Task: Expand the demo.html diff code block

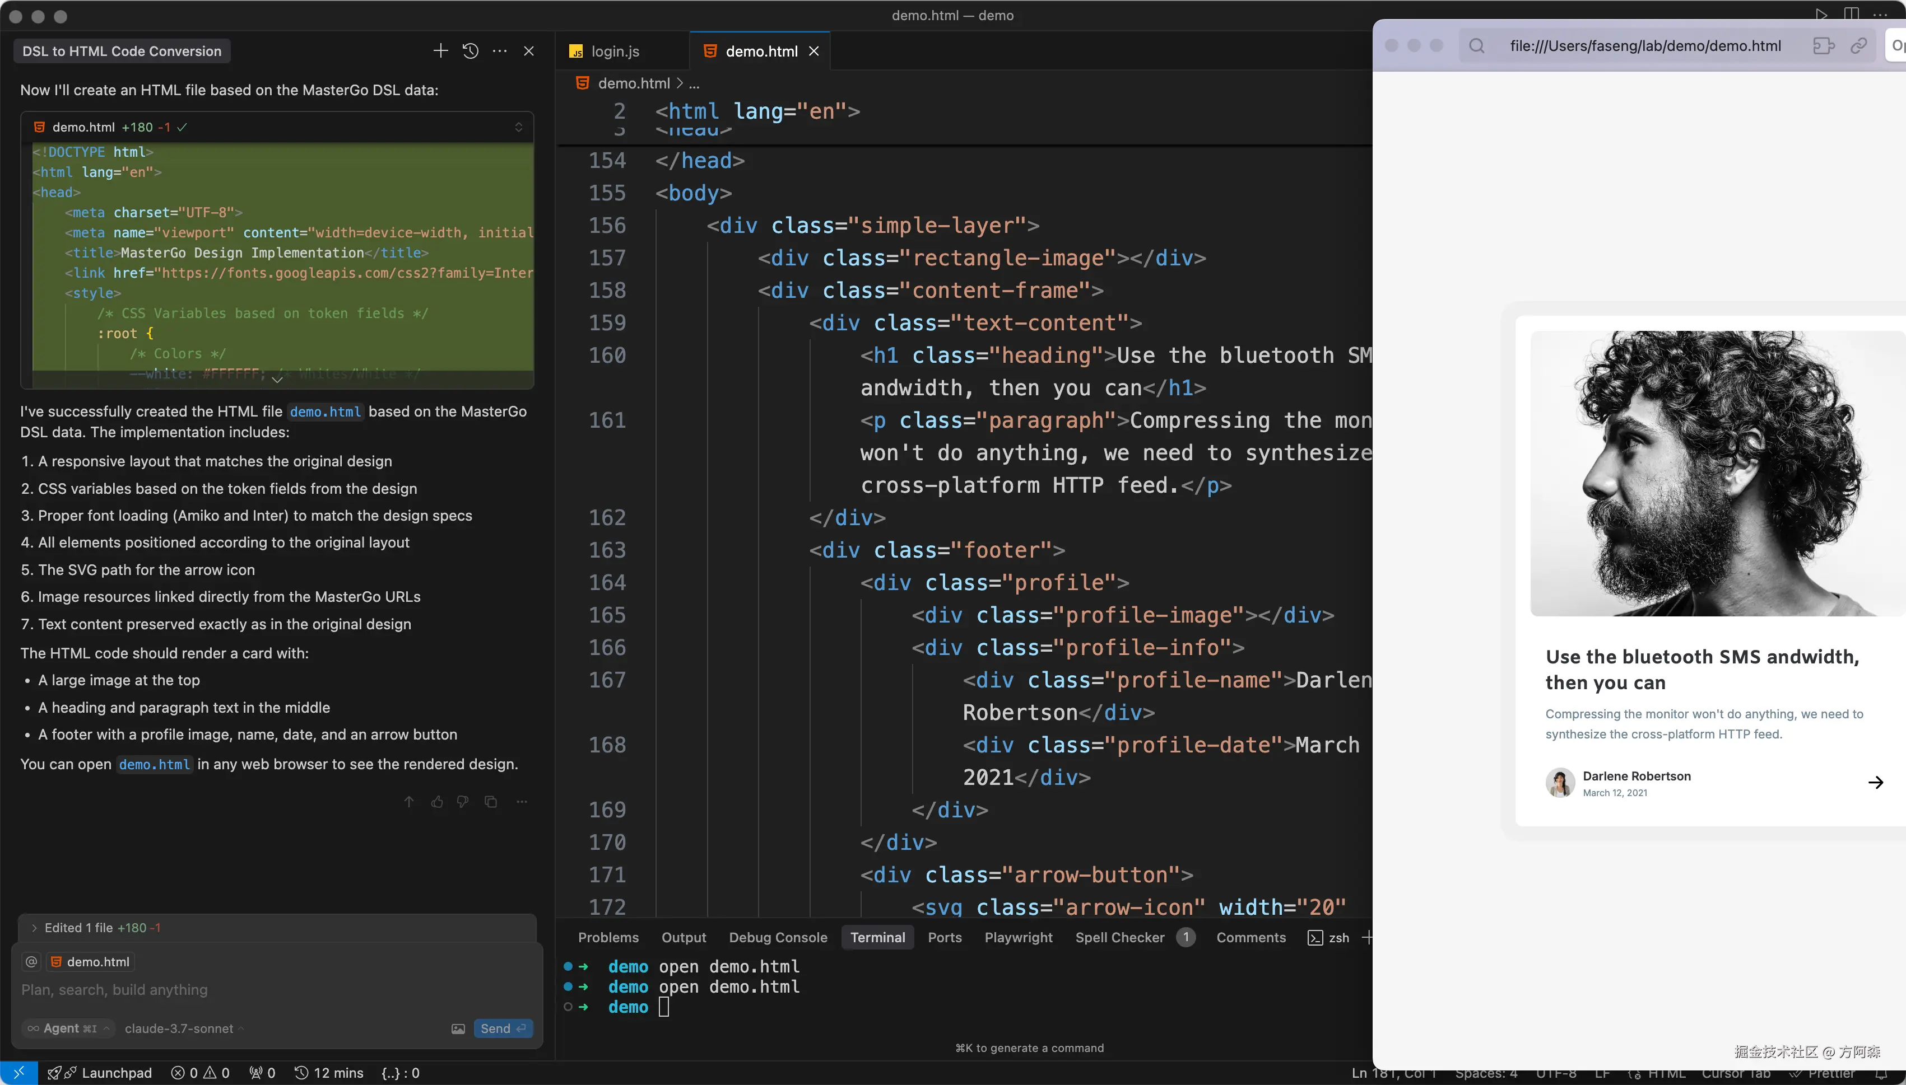Action: (277, 380)
